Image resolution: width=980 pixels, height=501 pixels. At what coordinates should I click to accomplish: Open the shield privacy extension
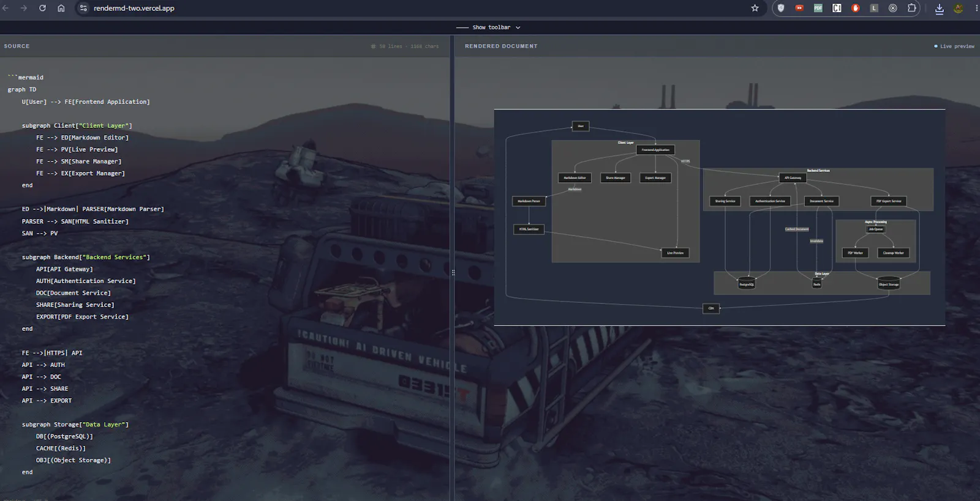click(x=781, y=8)
